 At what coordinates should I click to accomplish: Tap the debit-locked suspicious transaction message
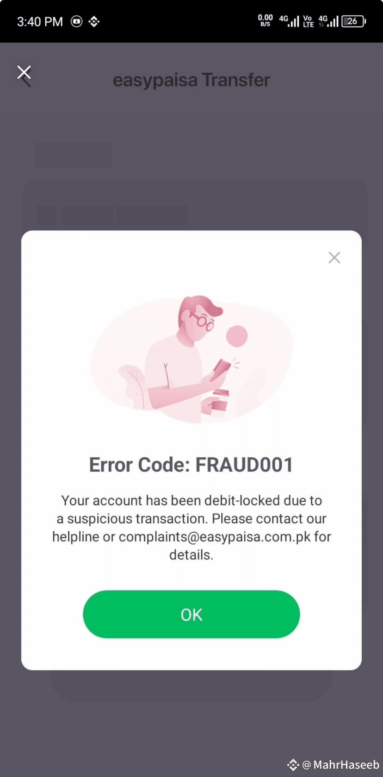click(x=191, y=528)
